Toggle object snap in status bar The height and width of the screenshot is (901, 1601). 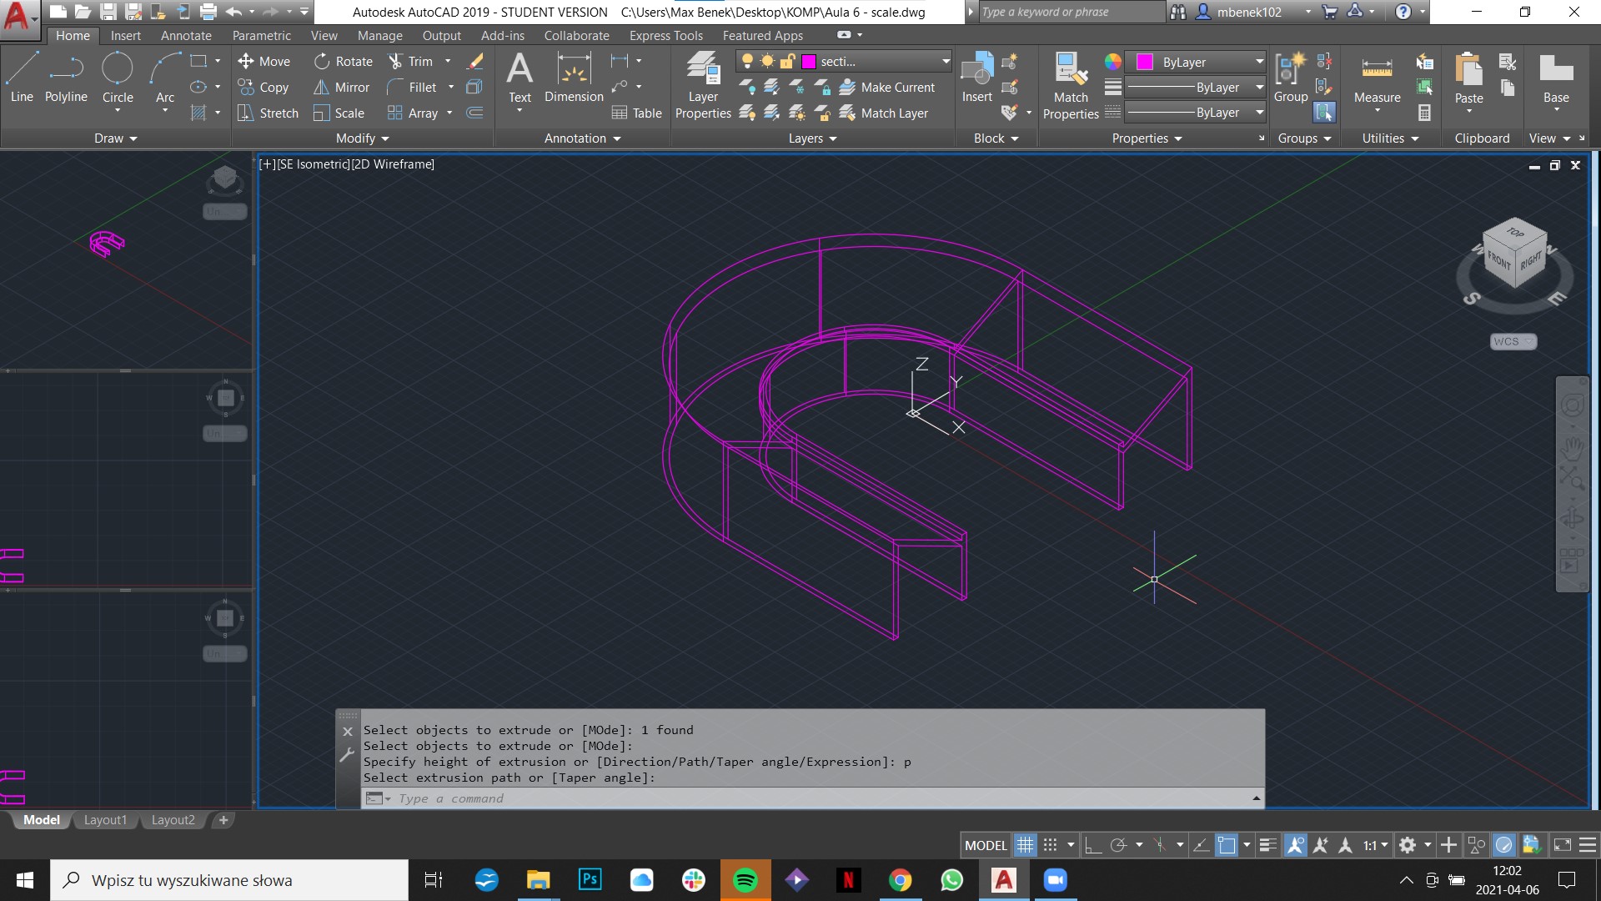(x=1226, y=845)
